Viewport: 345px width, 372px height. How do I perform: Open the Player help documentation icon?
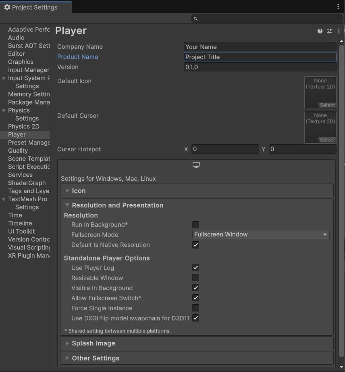point(320,31)
